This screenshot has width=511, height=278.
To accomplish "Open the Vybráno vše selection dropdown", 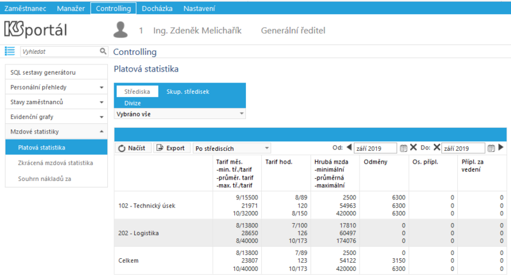I will [x=180, y=114].
